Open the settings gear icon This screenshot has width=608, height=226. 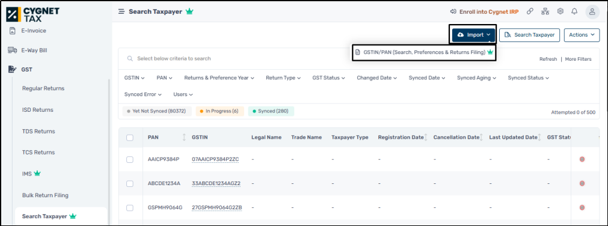(560, 11)
